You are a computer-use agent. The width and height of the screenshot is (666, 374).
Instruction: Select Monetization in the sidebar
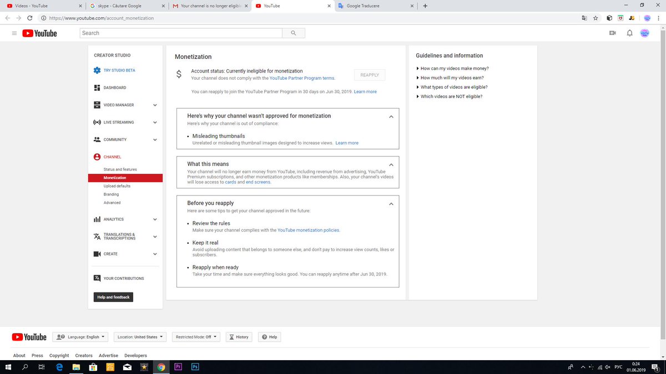(x=125, y=178)
